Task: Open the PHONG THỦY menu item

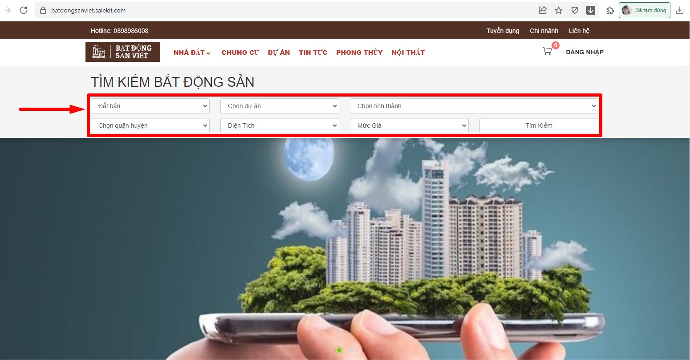Action: pos(359,53)
